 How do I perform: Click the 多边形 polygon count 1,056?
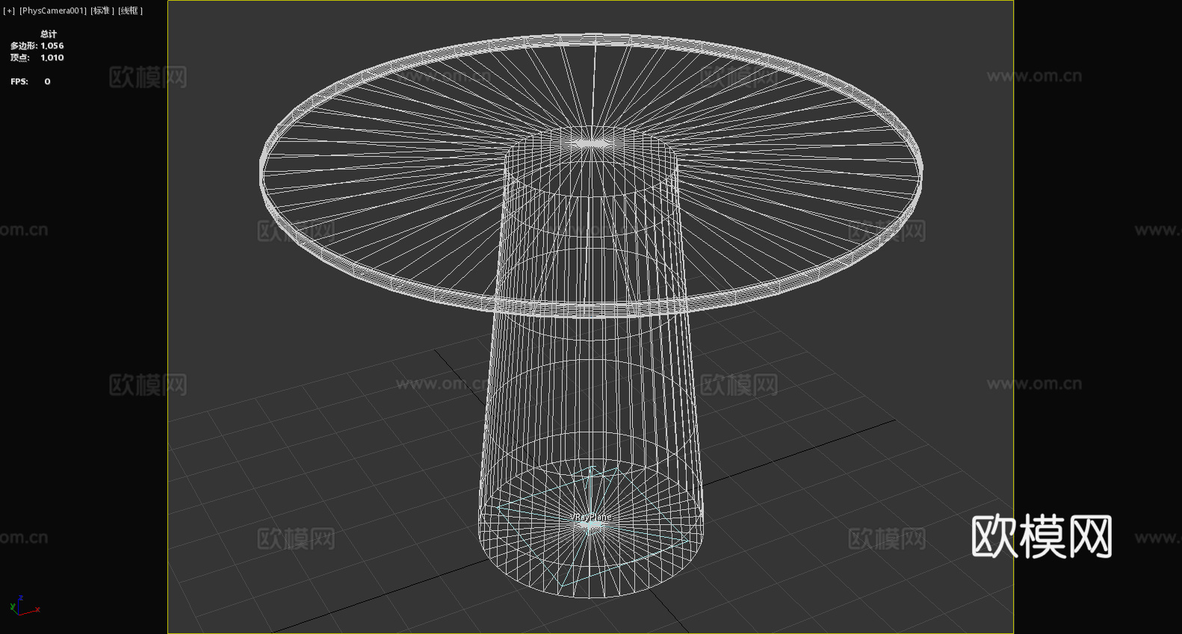pos(52,46)
